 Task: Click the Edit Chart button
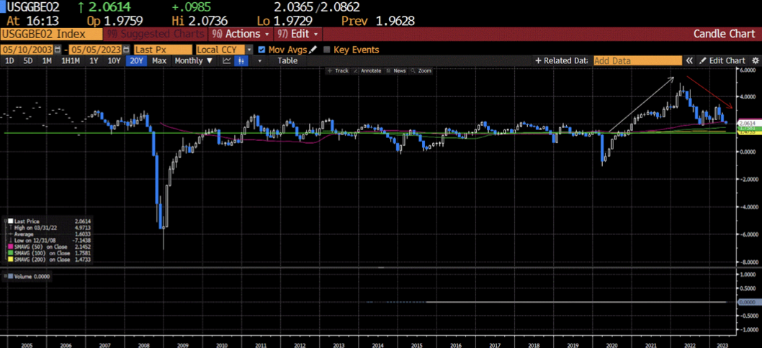(x=722, y=60)
